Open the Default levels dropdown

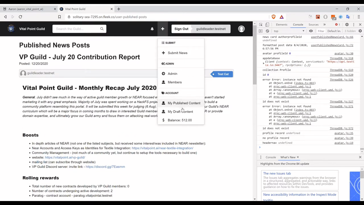pos(334,31)
